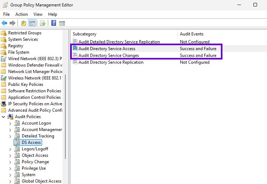Click the IP Security Policies icon in tree
The image size is (267, 184).
click(4, 104)
